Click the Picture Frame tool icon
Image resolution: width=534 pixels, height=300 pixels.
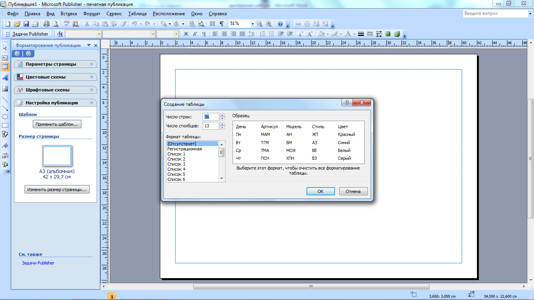pyautogui.click(x=5, y=89)
